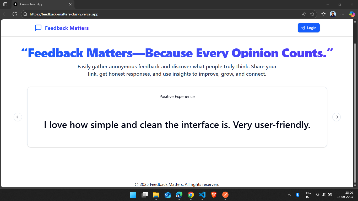Open the browser favorites list icon
This screenshot has width=358, height=201.
point(323,14)
